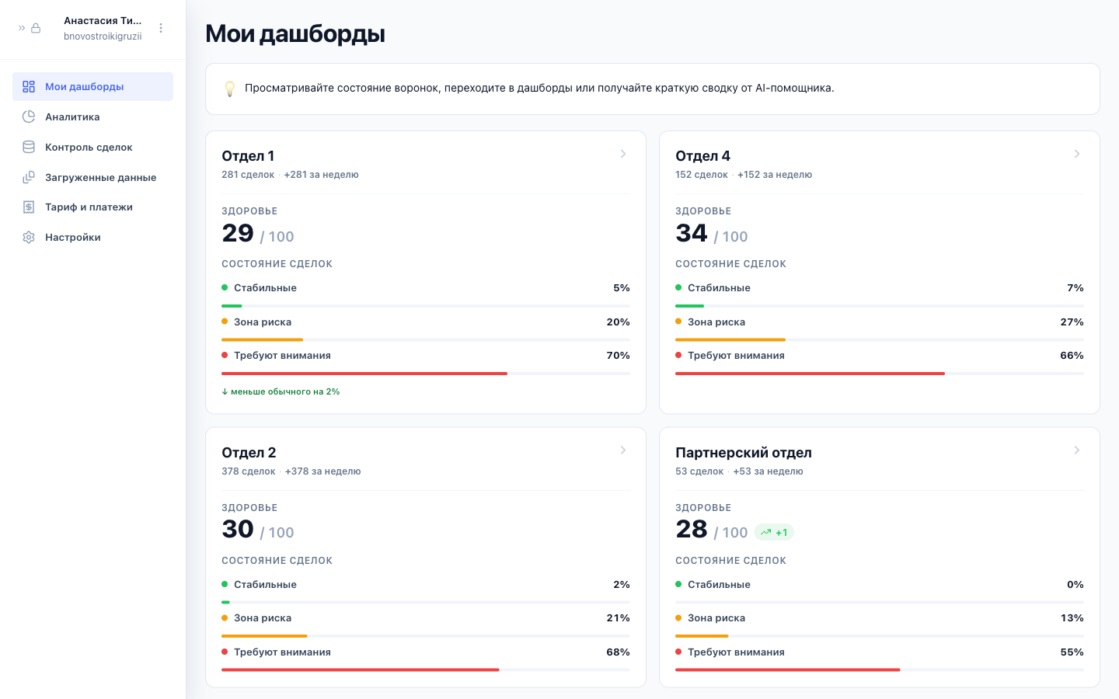Click Отдел 1 Стабильные 5% progress bar
This screenshot has height=699, width=1119.
coord(426,306)
